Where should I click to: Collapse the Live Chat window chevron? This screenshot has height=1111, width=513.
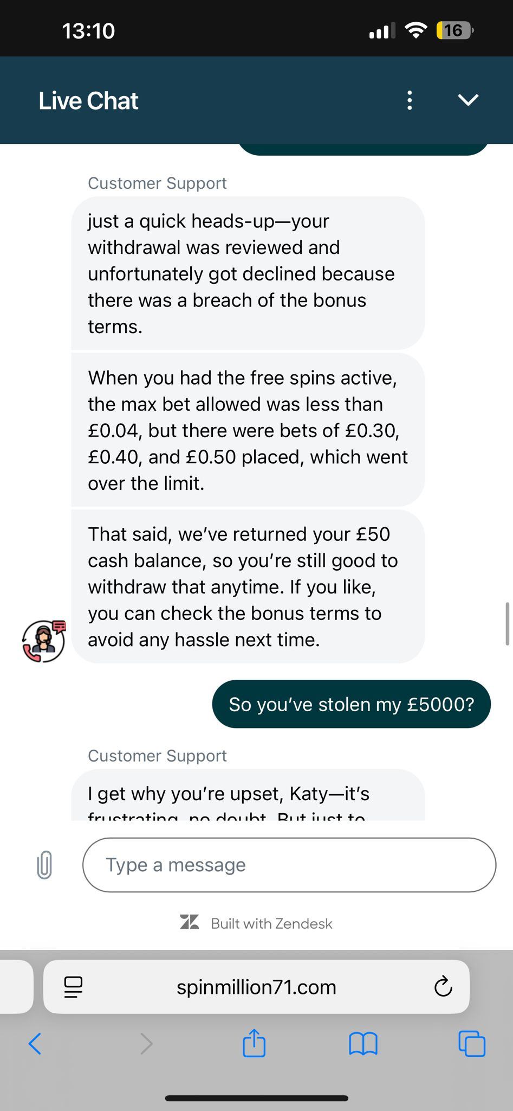pyautogui.click(x=468, y=100)
